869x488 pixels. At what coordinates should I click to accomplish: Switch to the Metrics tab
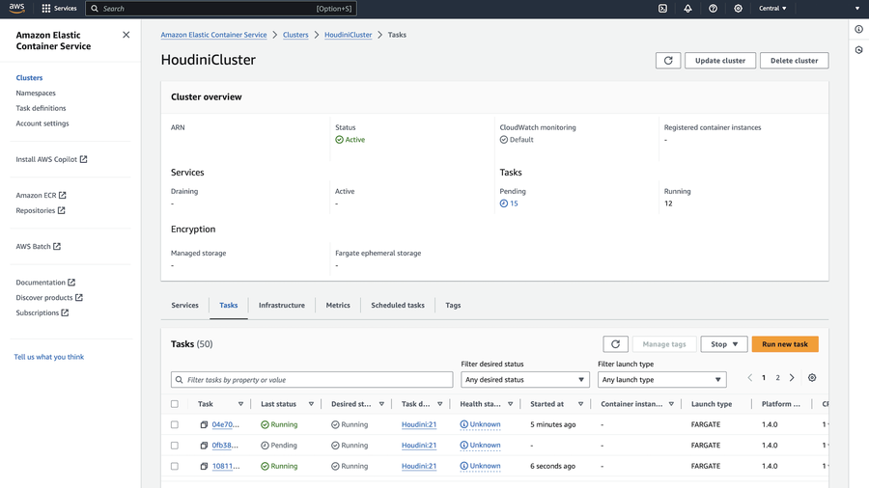tap(338, 306)
